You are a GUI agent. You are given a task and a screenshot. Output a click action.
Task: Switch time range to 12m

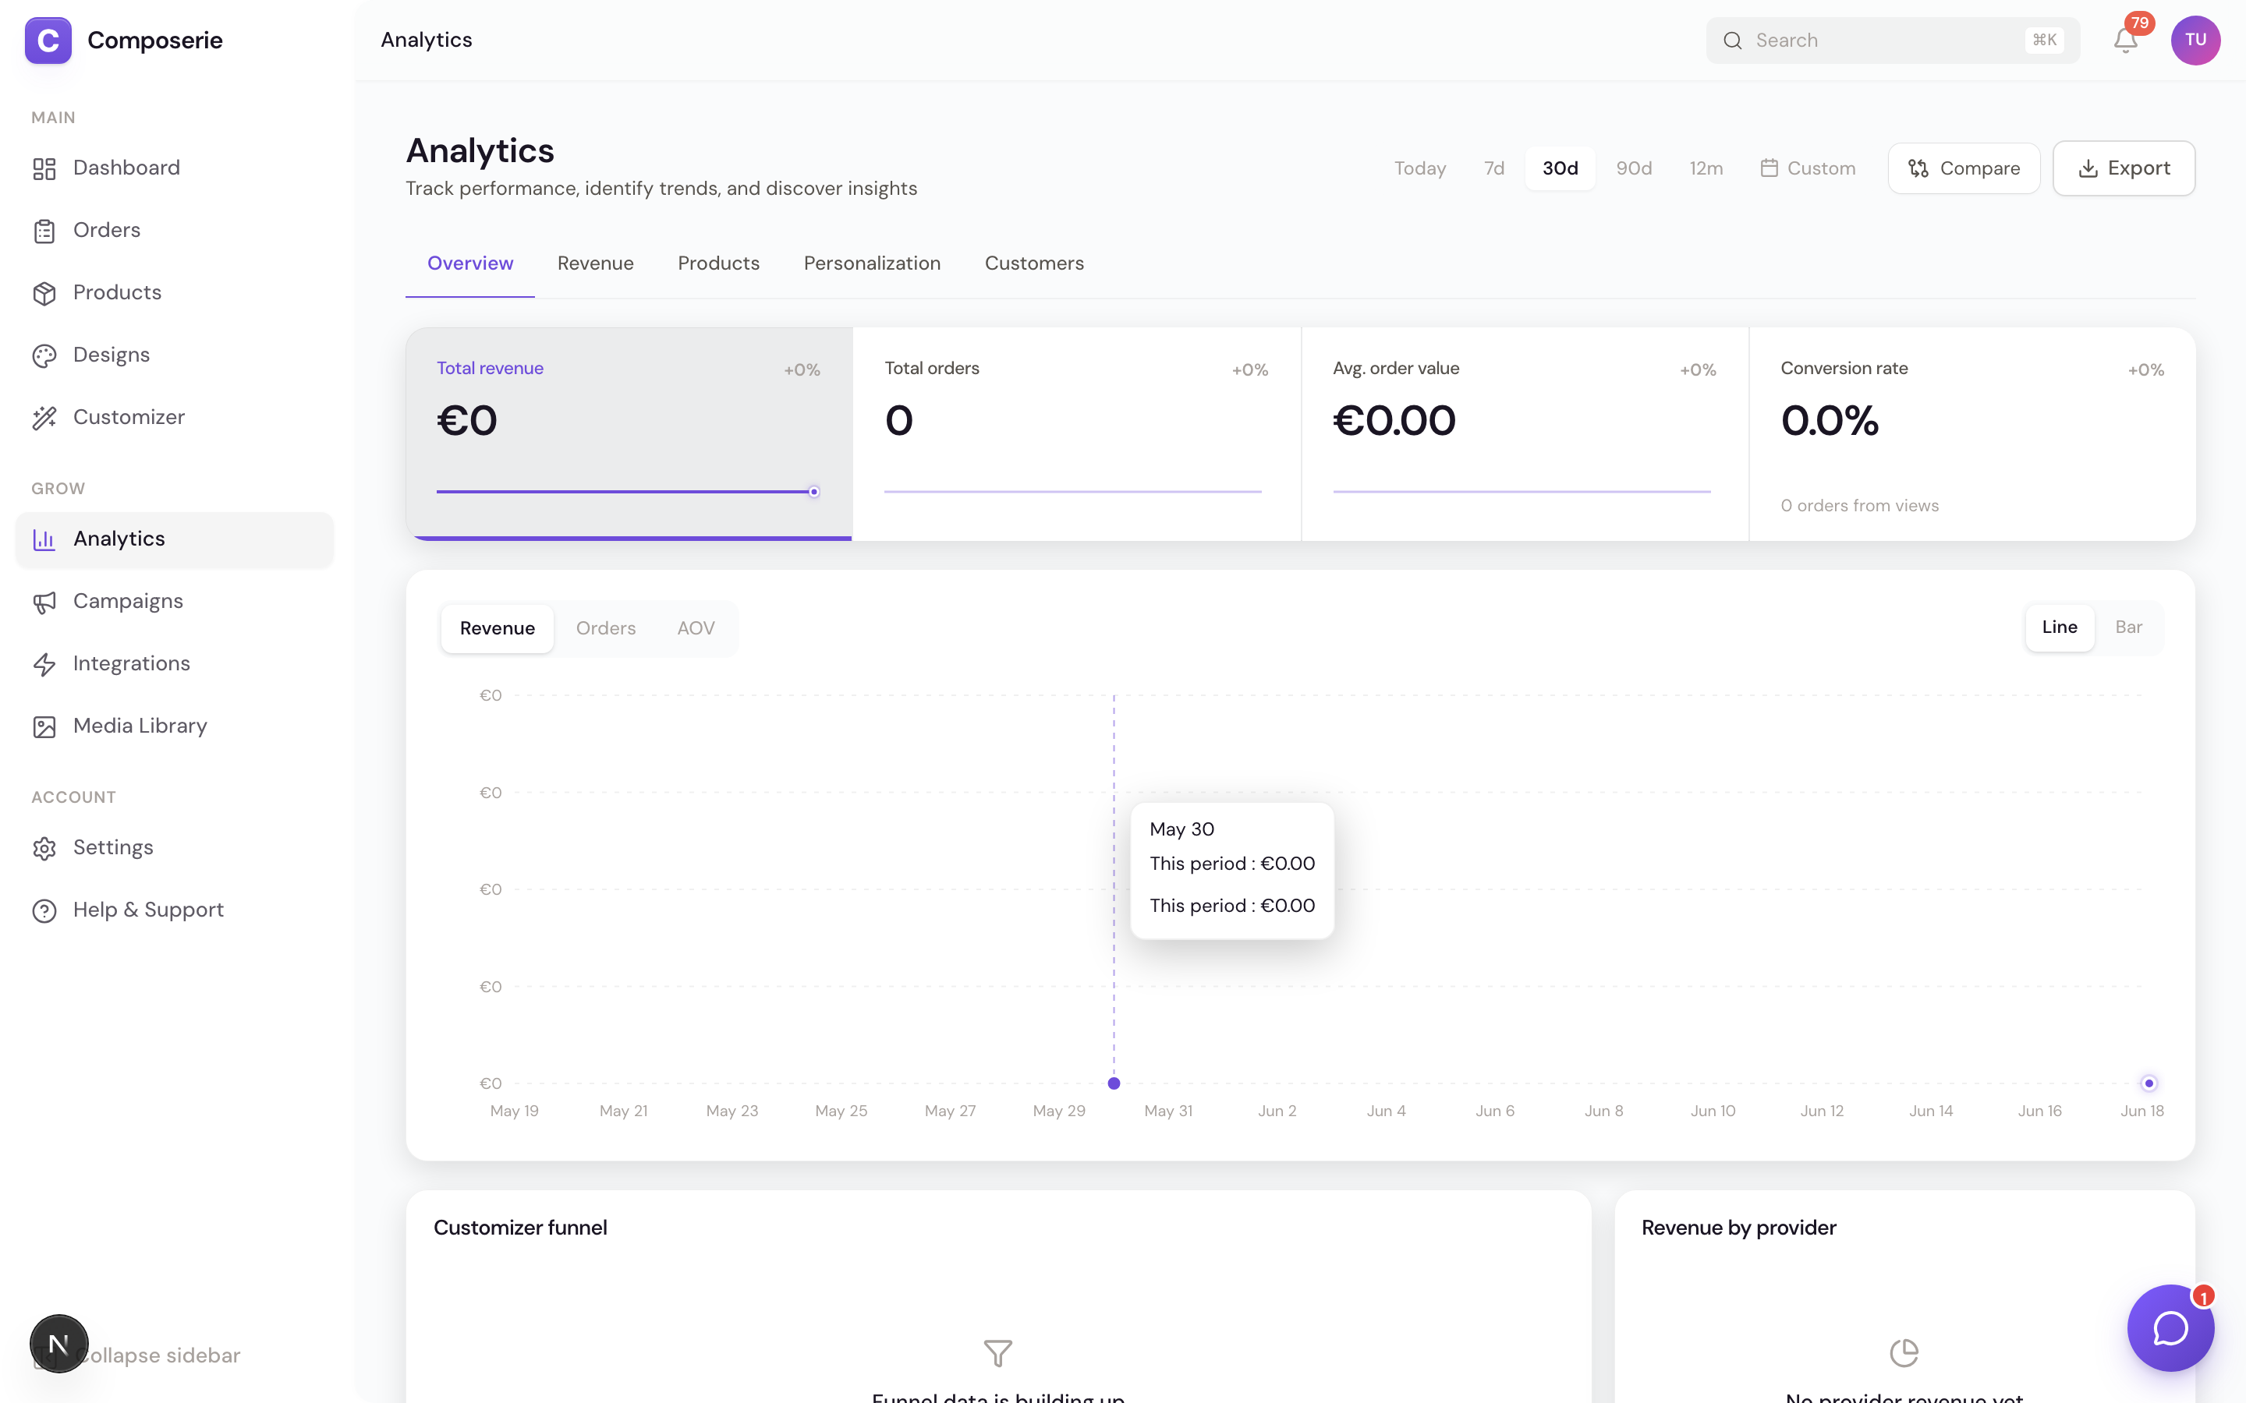1706,168
